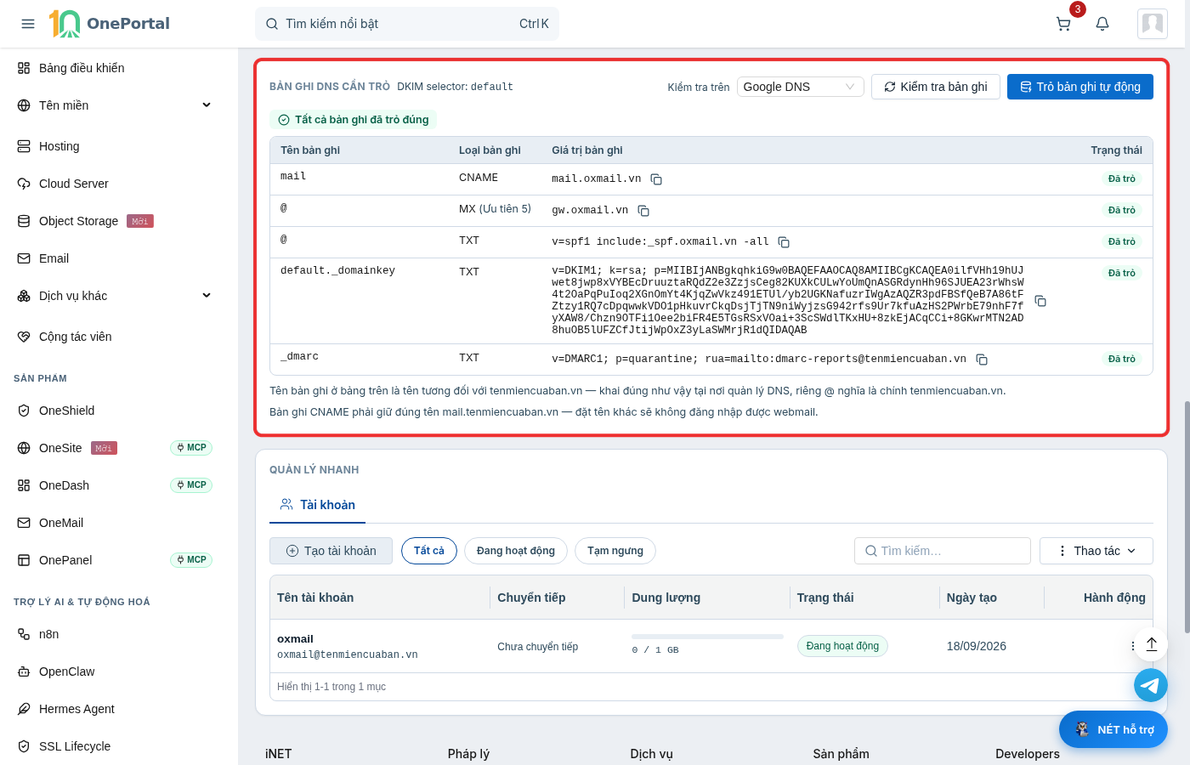Click the Tên tài khoản column header
This screenshot has height=765, width=1190.
tap(315, 598)
